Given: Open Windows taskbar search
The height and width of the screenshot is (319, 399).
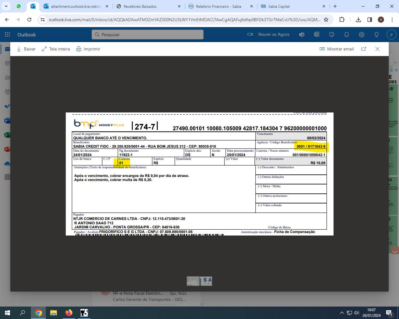Looking at the screenshot, I should tap(22, 313).
